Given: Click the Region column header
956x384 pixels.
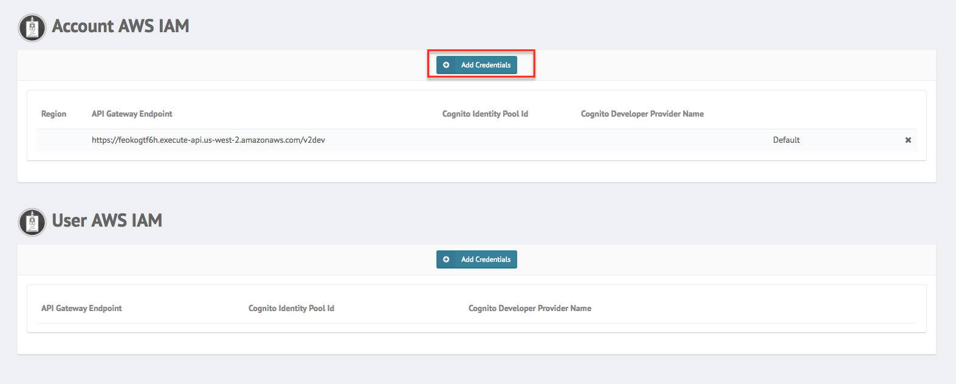Looking at the screenshot, I should [x=53, y=114].
